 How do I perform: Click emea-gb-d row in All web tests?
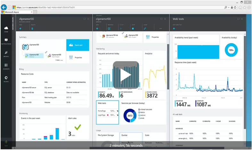click(208, 138)
